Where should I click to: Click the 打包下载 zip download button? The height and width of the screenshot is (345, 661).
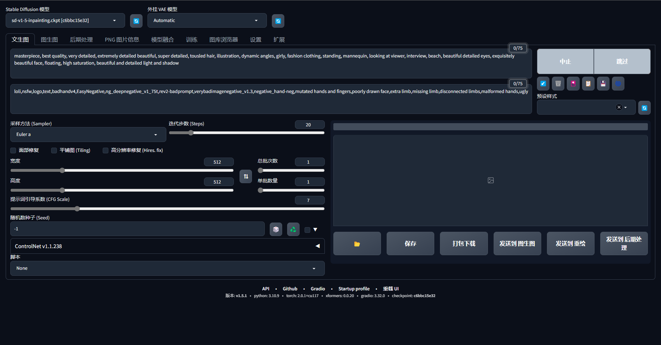464,243
